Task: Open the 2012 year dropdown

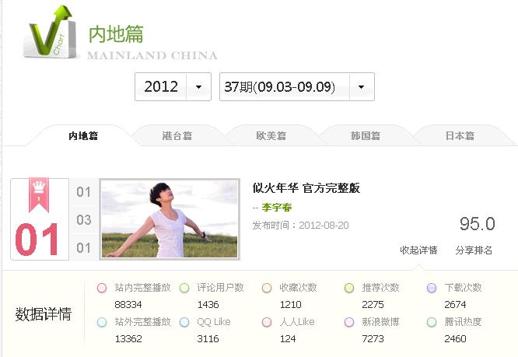Action: coord(173,87)
